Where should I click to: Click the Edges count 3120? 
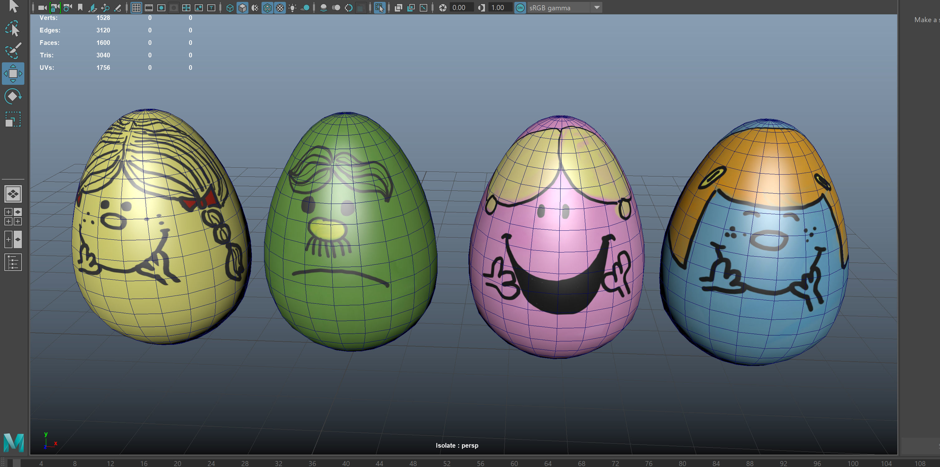(x=103, y=30)
